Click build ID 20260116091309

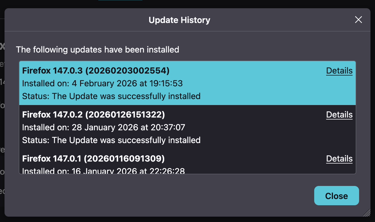[125, 159]
